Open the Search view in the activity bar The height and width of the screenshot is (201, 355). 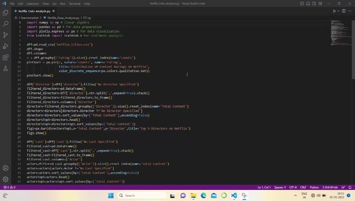6,24
